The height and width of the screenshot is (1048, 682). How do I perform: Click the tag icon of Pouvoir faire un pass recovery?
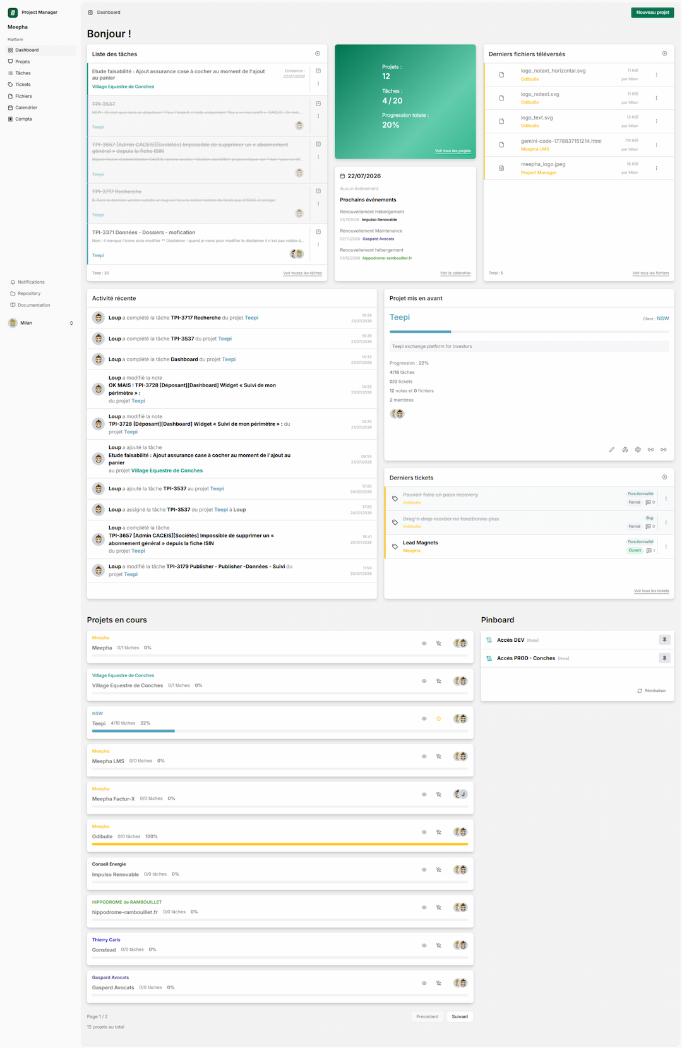click(395, 498)
